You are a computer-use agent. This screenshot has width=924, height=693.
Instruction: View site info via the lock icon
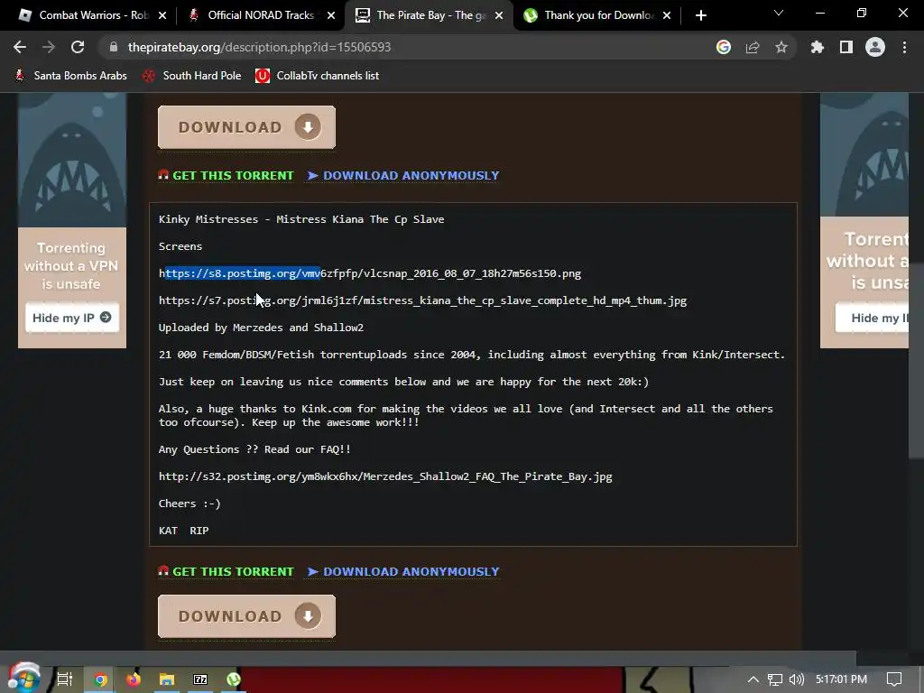(x=113, y=47)
